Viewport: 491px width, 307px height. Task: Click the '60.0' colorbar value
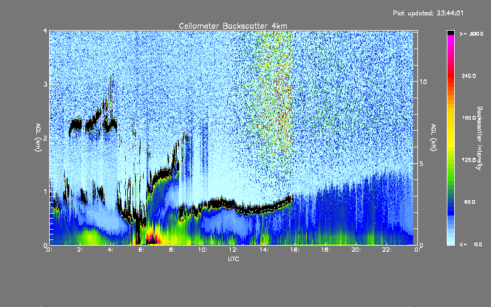470,202
